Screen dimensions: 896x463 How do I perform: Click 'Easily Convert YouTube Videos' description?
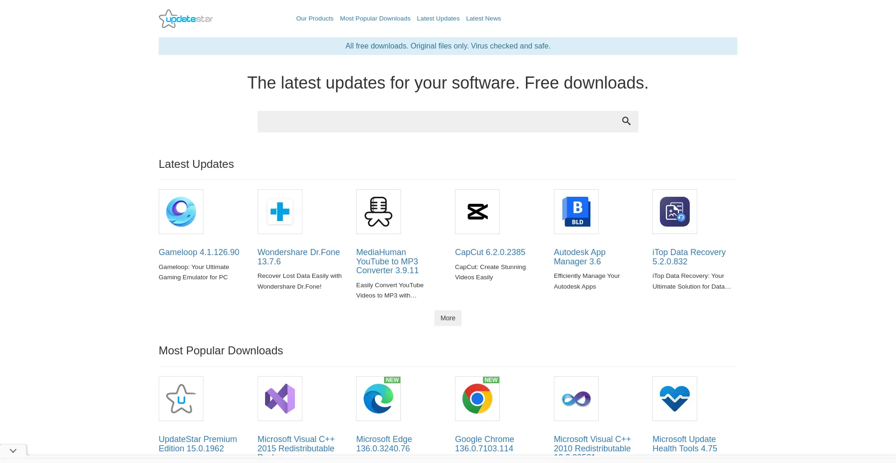(x=390, y=290)
